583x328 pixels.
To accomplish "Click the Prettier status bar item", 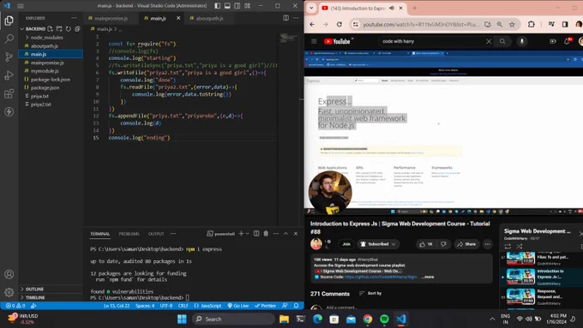I will click(x=265, y=306).
